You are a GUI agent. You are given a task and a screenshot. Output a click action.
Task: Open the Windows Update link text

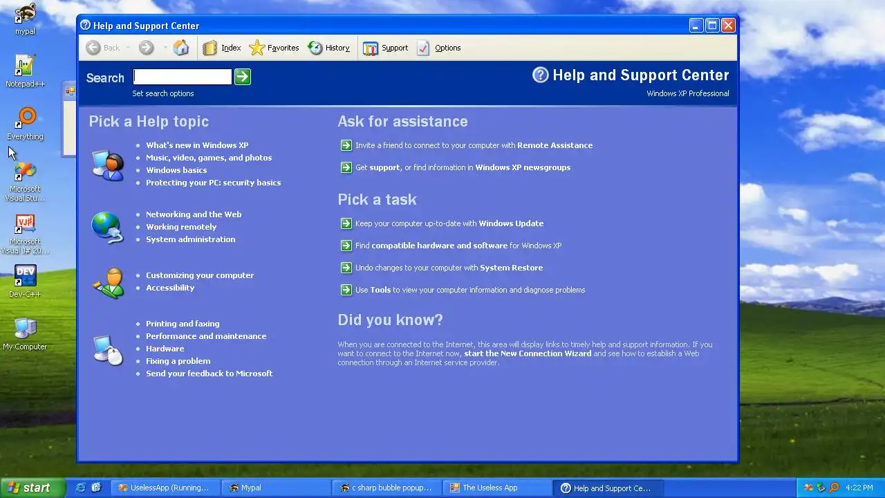pos(511,223)
